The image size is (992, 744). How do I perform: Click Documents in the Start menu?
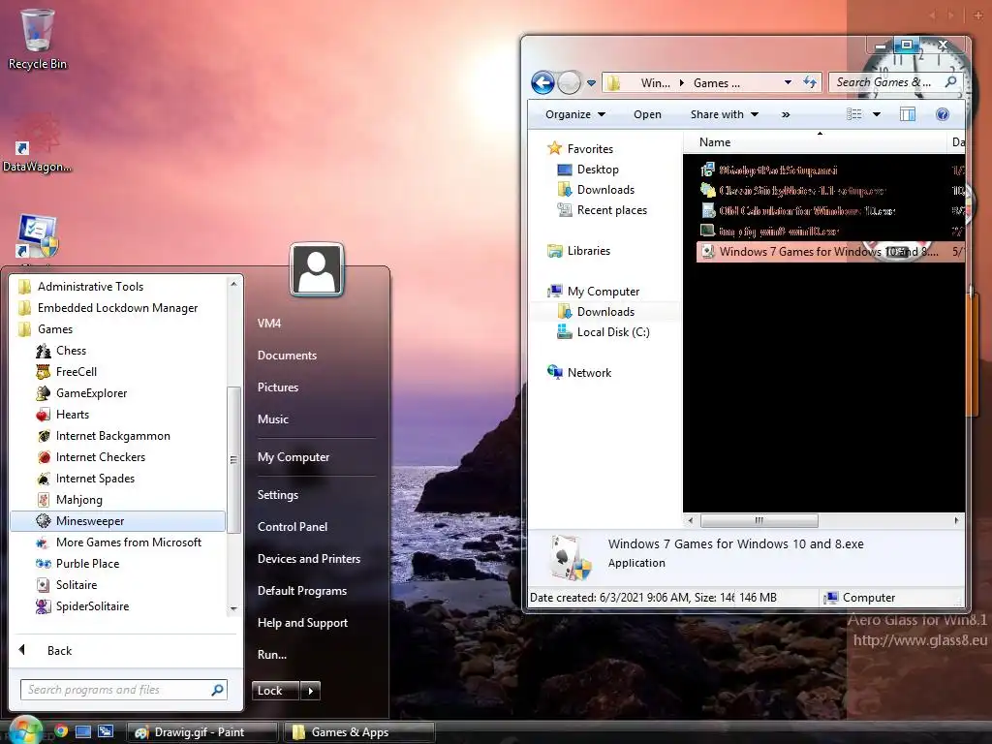click(x=287, y=356)
